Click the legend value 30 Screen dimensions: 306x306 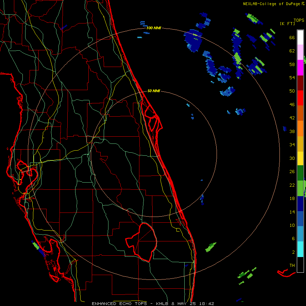click(x=292, y=158)
